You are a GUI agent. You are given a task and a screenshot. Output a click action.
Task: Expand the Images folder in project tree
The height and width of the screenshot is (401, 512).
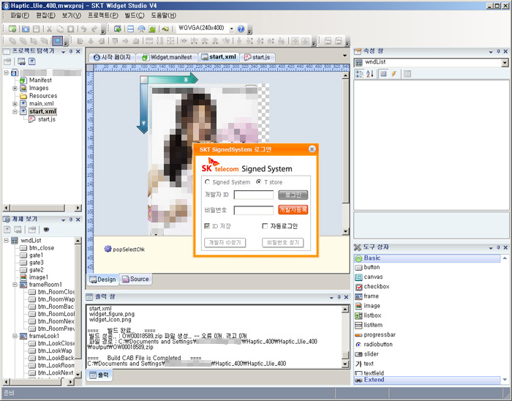coord(15,88)
